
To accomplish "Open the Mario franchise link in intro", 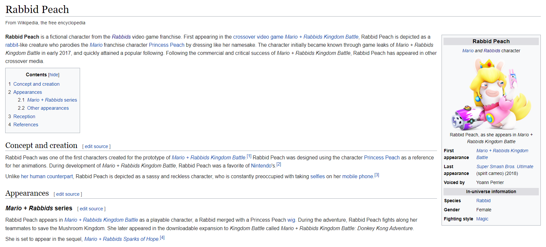I will [x=96, y=45].
